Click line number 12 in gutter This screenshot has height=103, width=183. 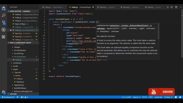[x=44, y=41]
